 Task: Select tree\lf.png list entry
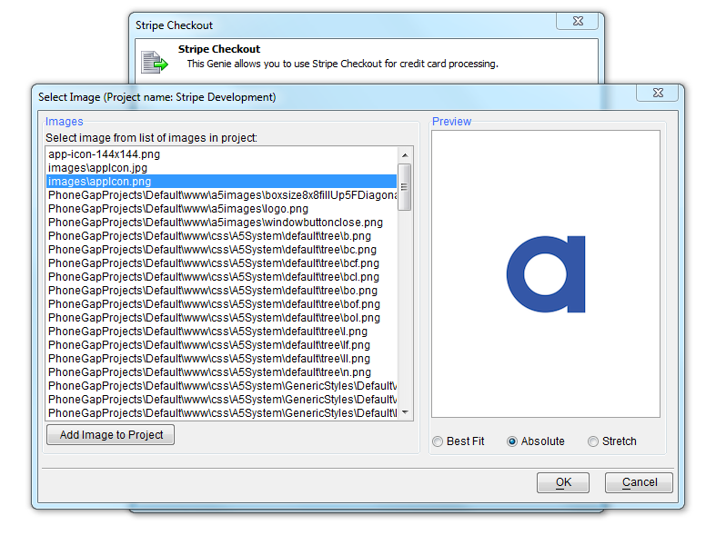[x=222, y=345]
